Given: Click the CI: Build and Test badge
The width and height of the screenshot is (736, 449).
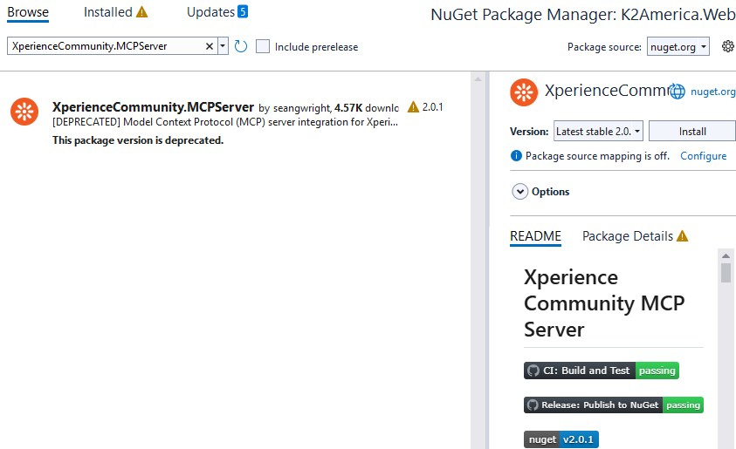Looking at the screenshot, I should [x=602, y=371].
